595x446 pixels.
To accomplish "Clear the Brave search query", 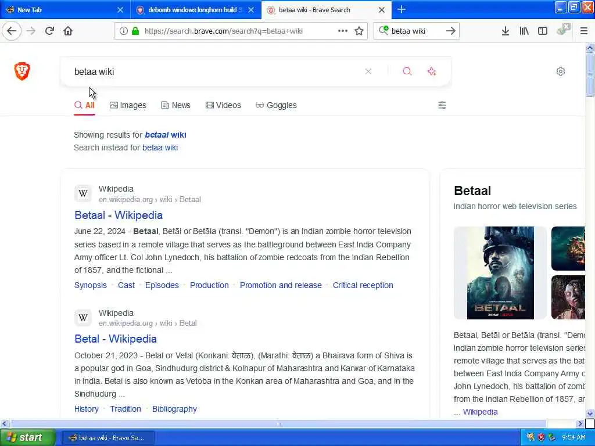I will point(368,71).
